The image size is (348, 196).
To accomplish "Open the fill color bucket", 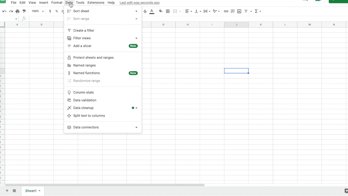I will [x=161, y=11].
